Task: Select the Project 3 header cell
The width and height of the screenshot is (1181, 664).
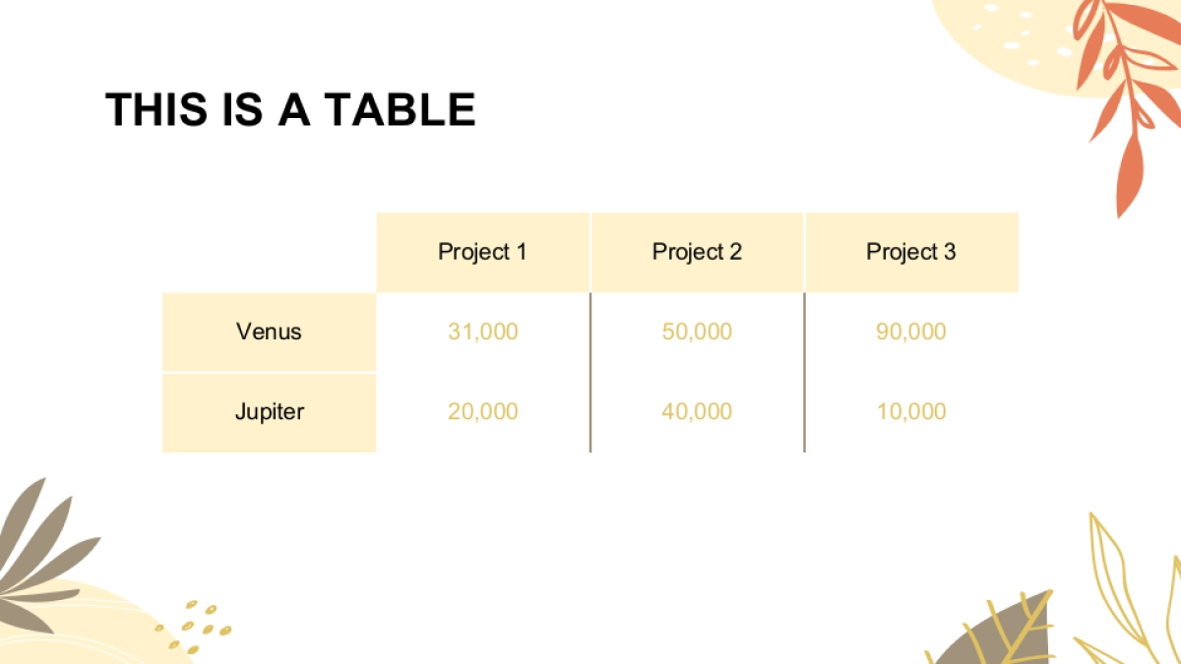Action: coord(910,252)
